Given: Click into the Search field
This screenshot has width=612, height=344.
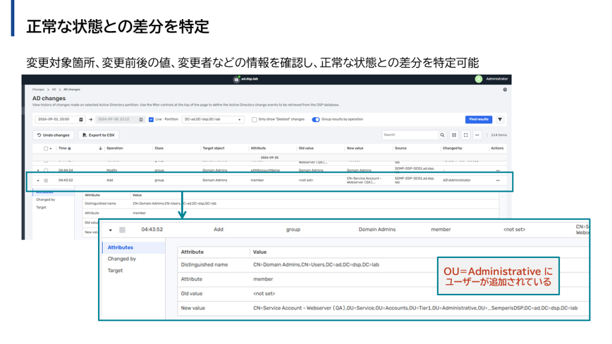Looking at the screenshot, I should coord(410,135).
